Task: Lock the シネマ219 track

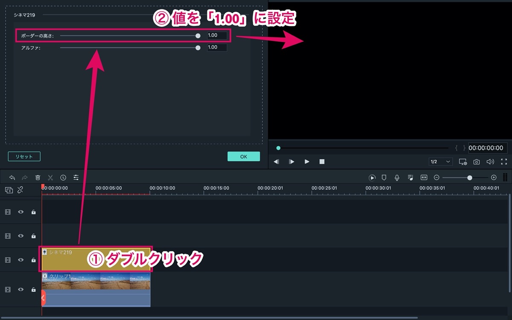Action: pyautogui.click(x=33, y=260)
